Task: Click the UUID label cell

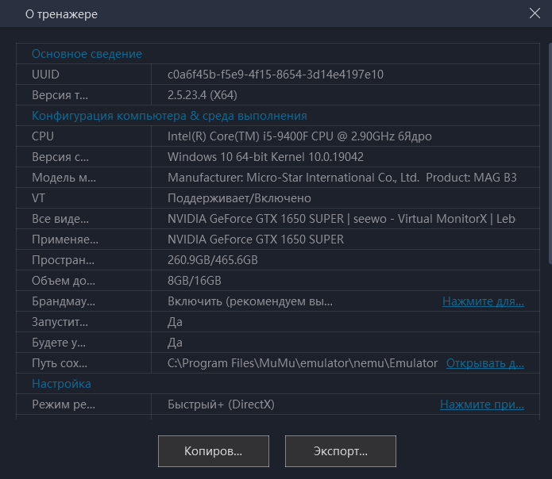Action: point(83,75)
